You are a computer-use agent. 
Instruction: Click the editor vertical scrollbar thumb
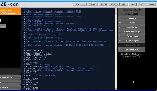[x=116, y=12]
